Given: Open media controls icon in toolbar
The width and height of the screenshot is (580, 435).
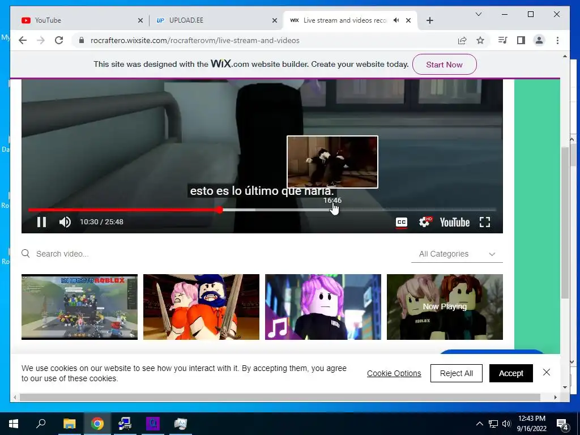Looking at the screenshot, I should pos(503,40).
